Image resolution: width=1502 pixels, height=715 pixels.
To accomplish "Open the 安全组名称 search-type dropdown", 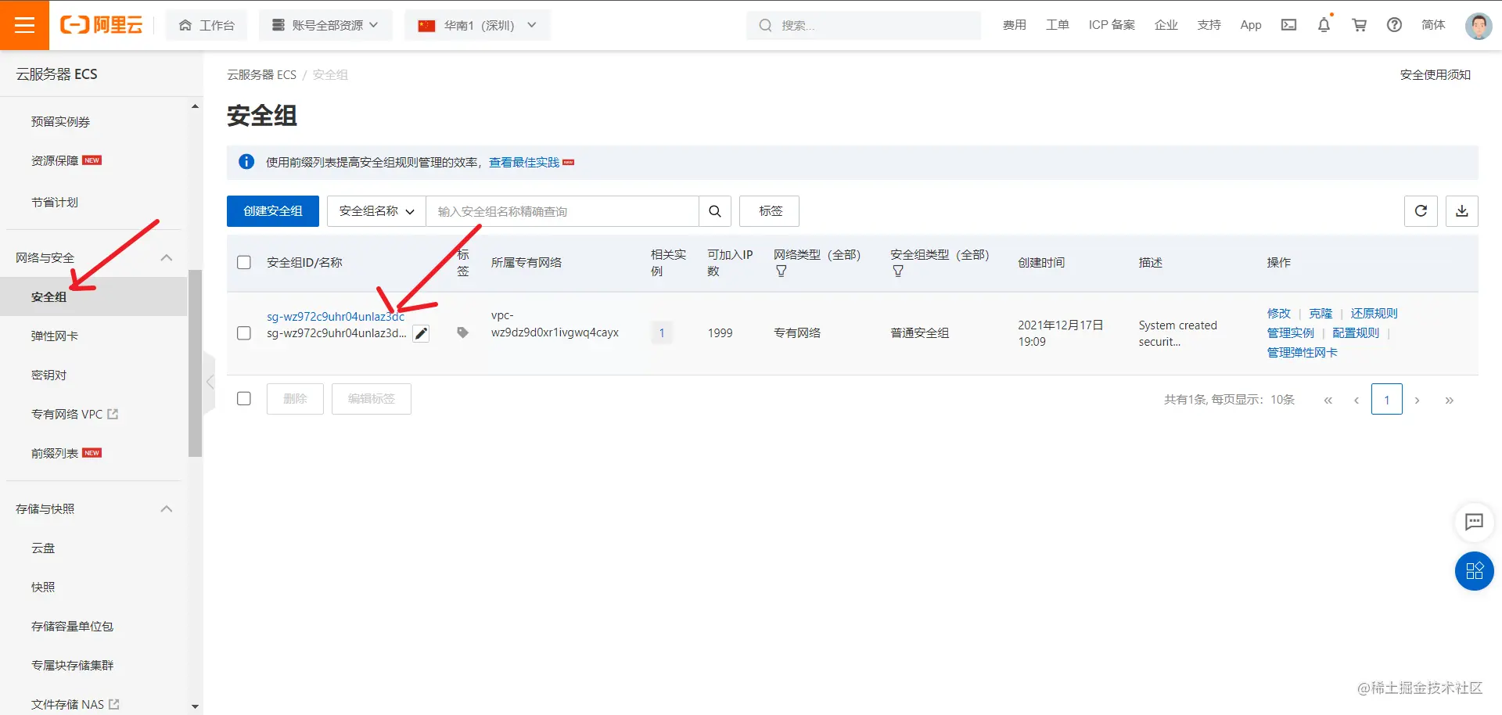I will pos(376,211).
